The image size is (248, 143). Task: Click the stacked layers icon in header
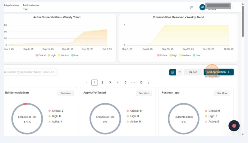192,7
